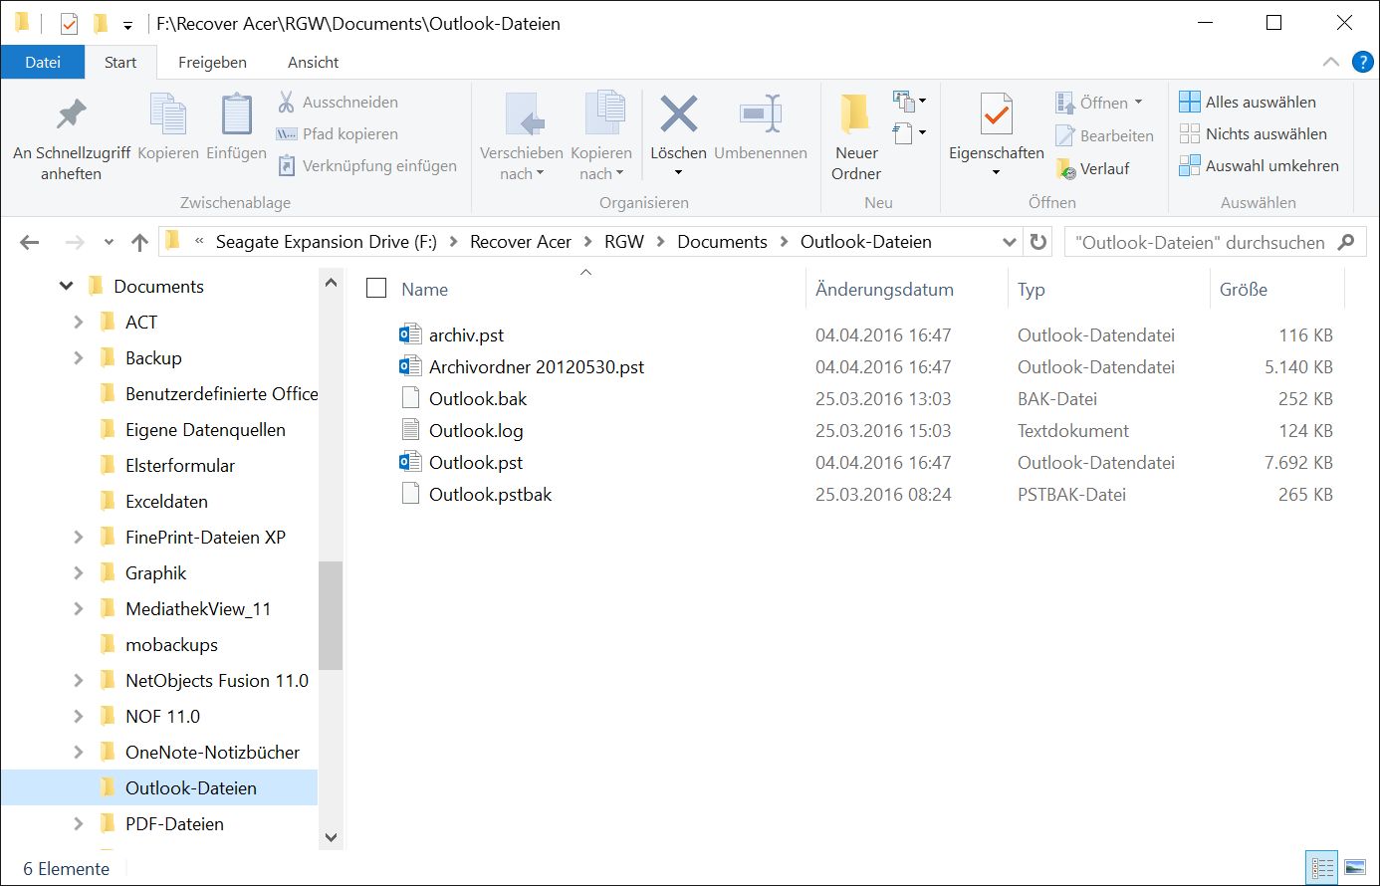Click the navigation pane scrollbar thumb
Screen dimensions: 1380x886
[331, 615]
